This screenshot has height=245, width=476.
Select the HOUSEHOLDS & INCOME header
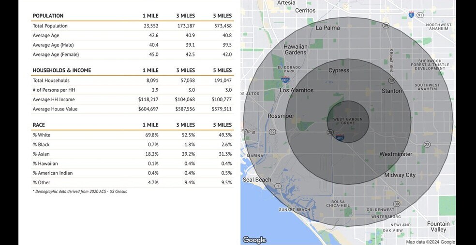(x=61, y=70)
